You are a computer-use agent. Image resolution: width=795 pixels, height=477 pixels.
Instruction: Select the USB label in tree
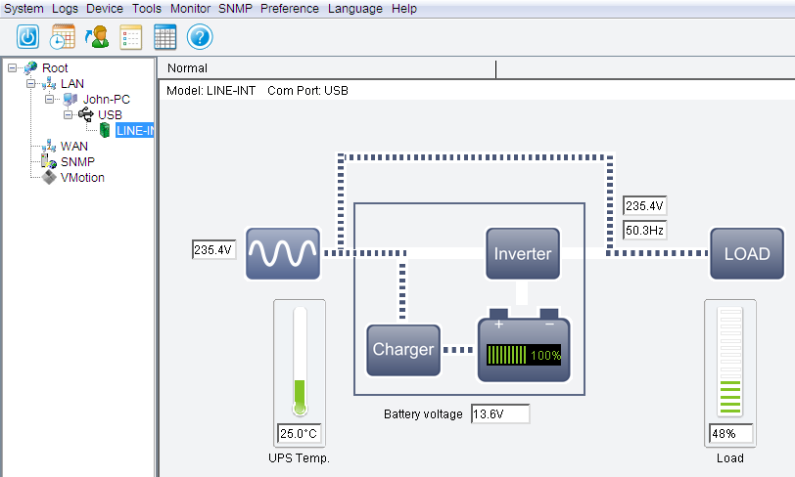tap(110, 115)
